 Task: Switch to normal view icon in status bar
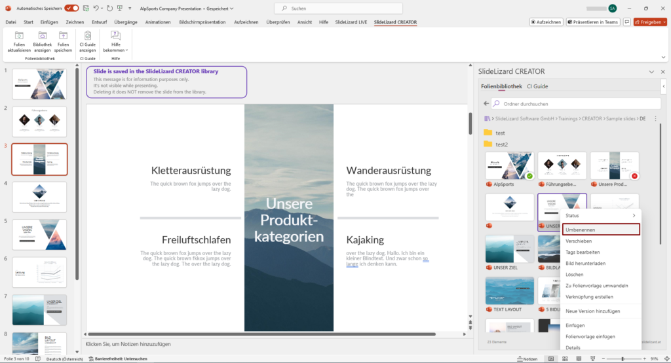(551, 358)
